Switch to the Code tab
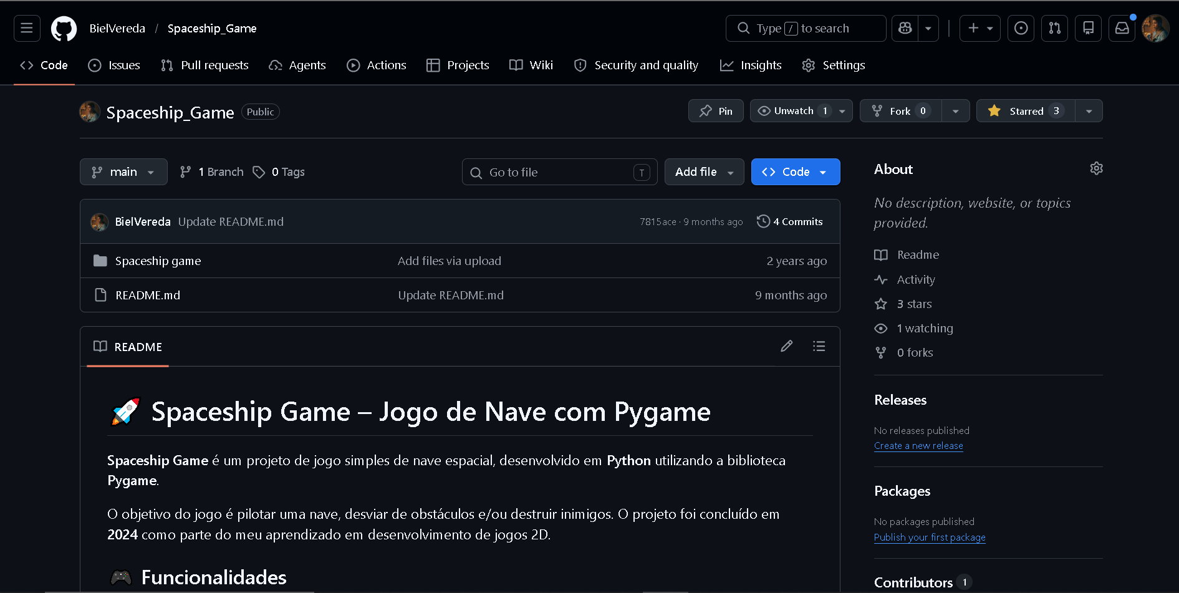 point(44,65)
